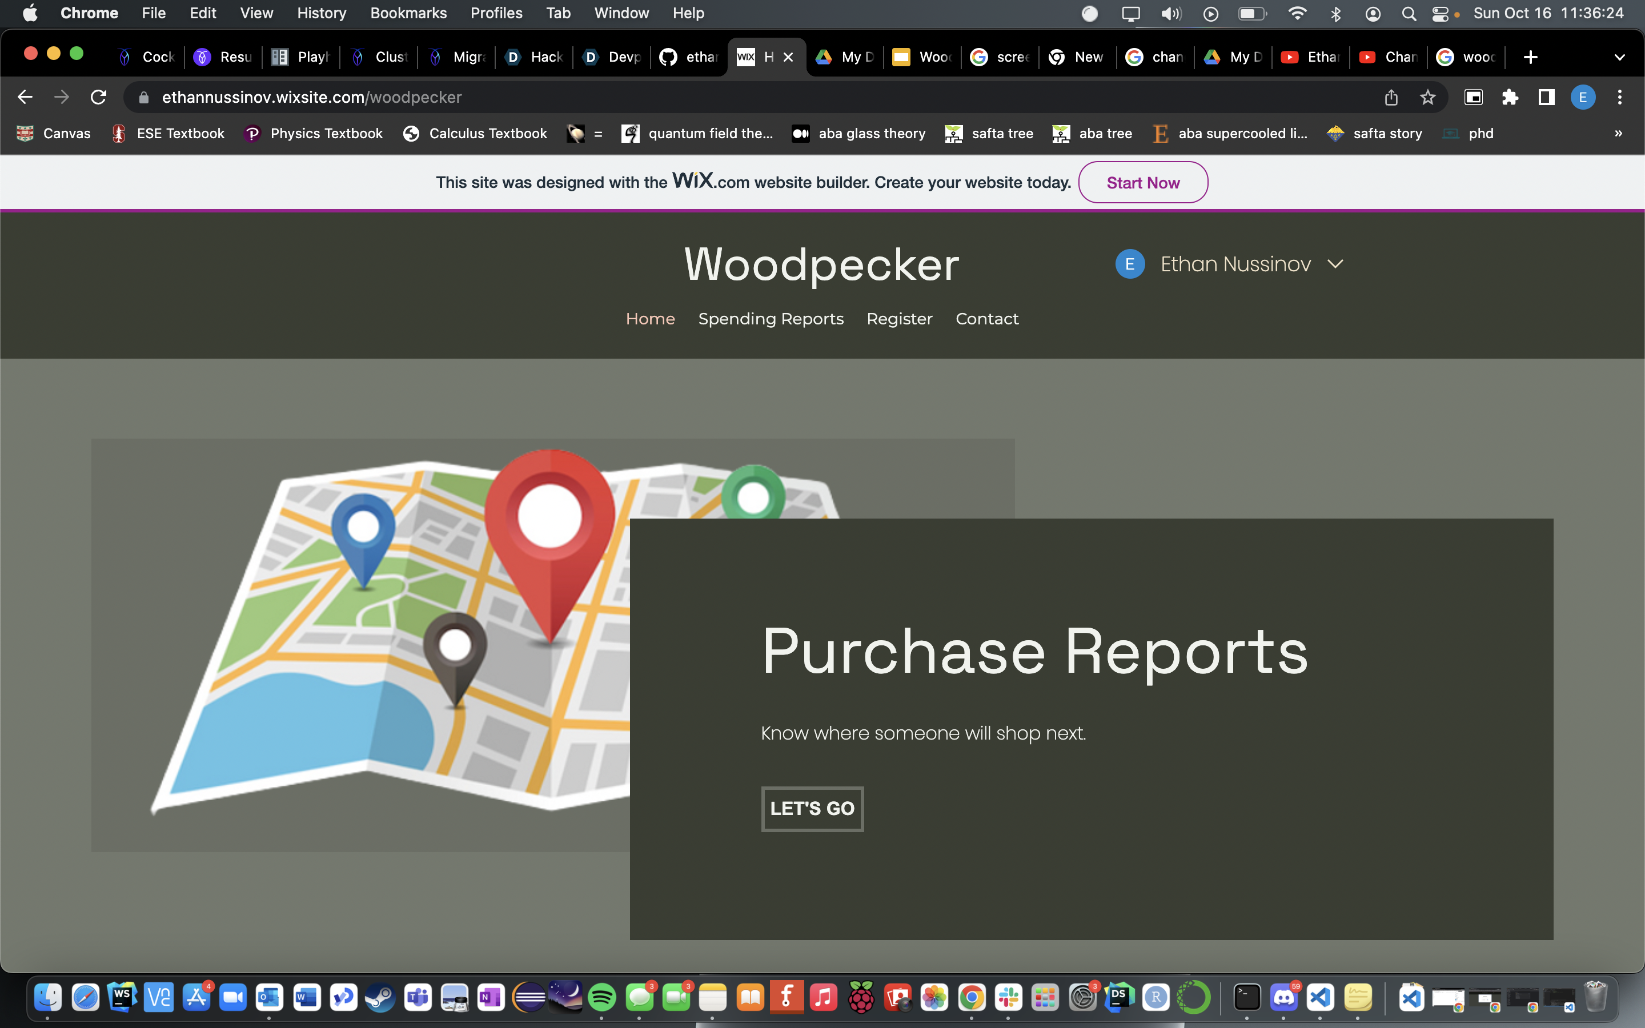
Task: Click the LET'S GO button
Action: [812, 808]
